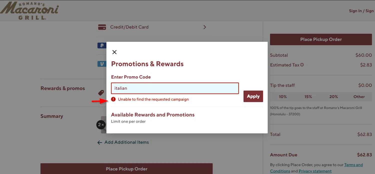Click the red error alert icon
This screenshot has width=375, height=174.
pyautogui.click(x=113, y=99)
